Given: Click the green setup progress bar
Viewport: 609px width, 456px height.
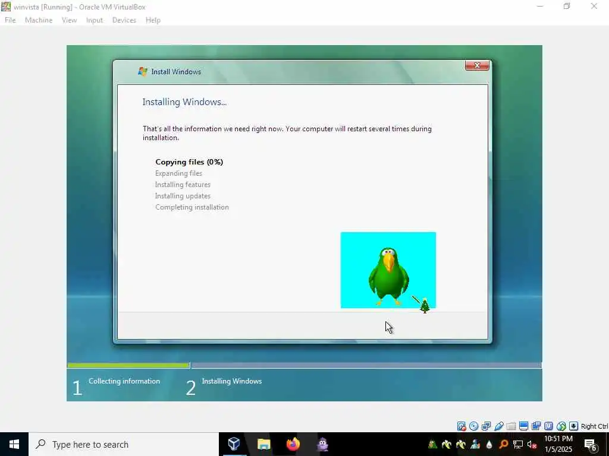Looking at the screenshot, I should click(128, 365).
